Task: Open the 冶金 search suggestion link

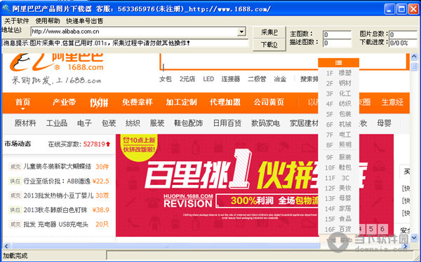Action: click(x=280, y=79)
